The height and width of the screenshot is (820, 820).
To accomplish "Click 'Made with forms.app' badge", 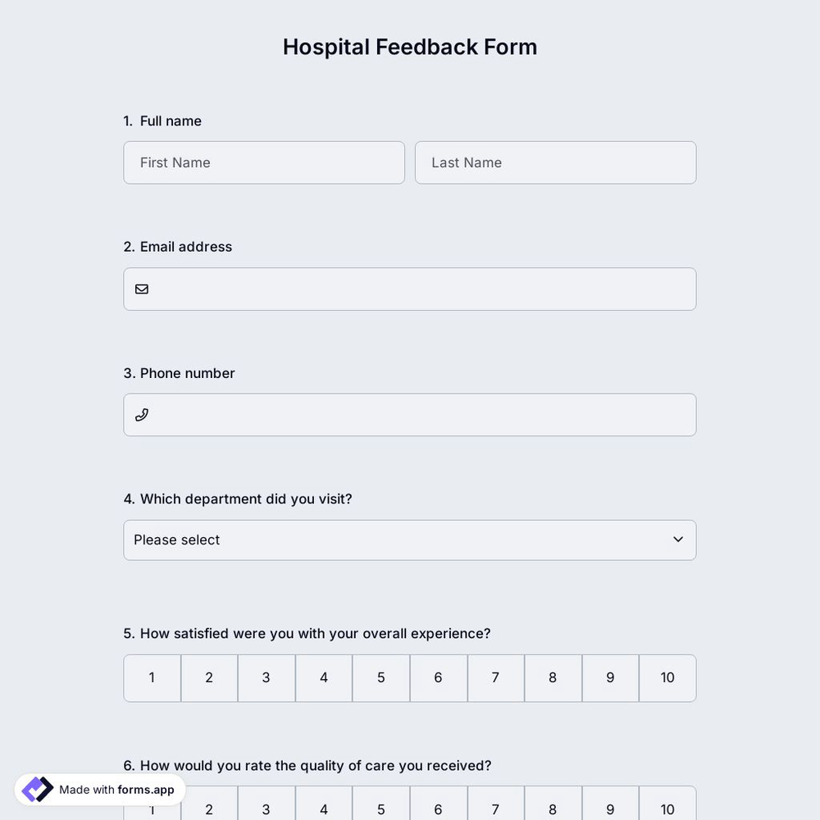I will click(100, 790).
